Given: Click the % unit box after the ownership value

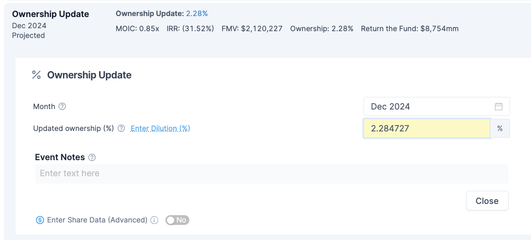Looking at the screenshot, I should (500, 129).
